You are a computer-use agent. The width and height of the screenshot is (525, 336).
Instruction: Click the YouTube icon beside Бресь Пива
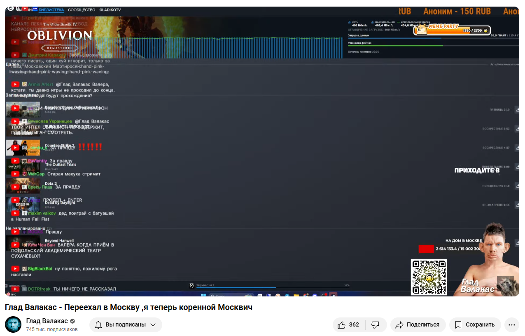click(x=15, y=187)
